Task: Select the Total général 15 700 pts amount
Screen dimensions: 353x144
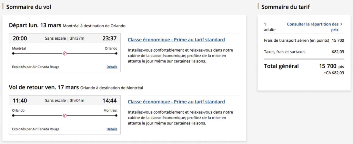Action: click(x=331, y=66)
